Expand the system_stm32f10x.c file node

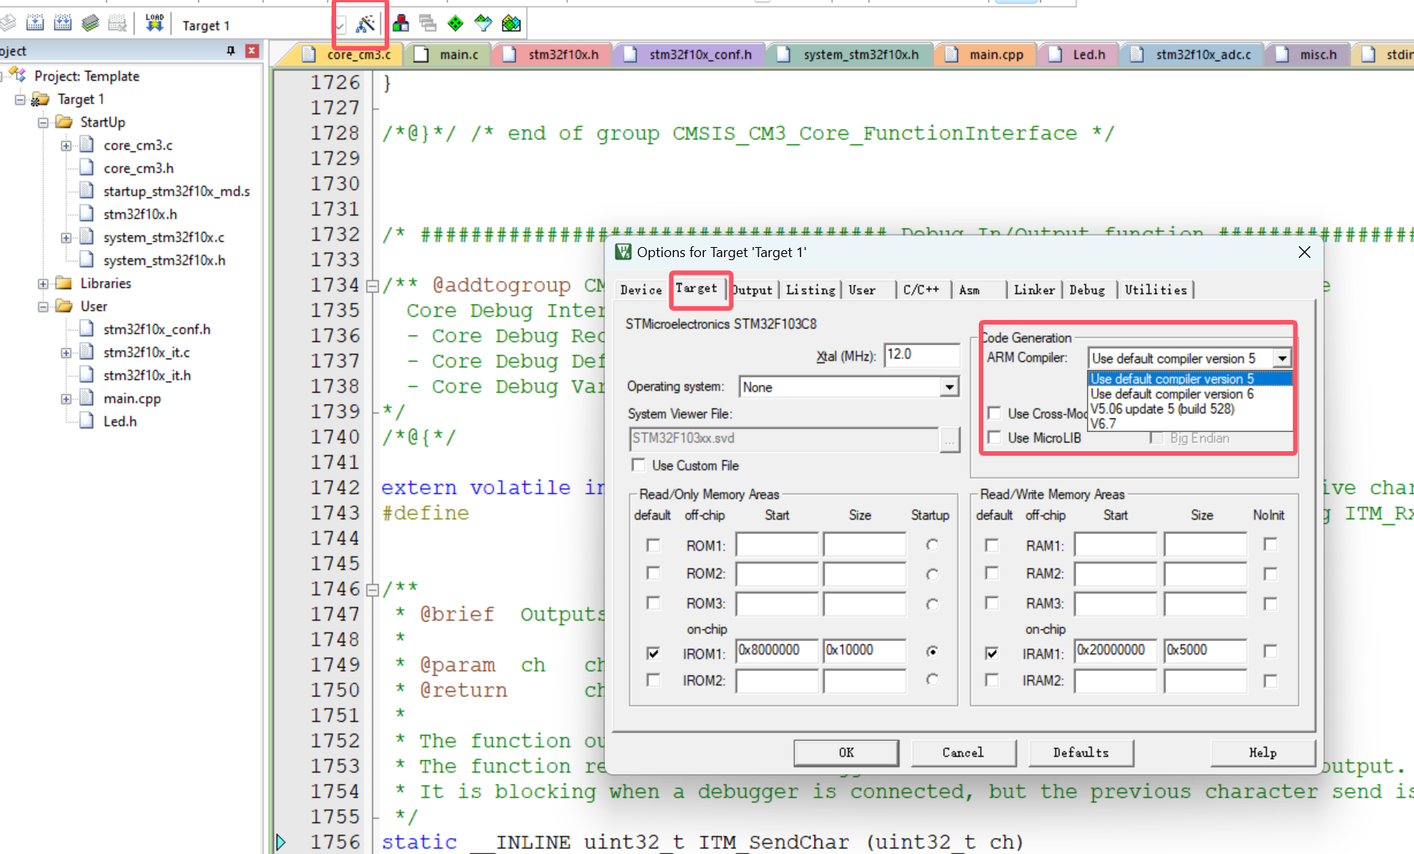click(x=66, y=238)
